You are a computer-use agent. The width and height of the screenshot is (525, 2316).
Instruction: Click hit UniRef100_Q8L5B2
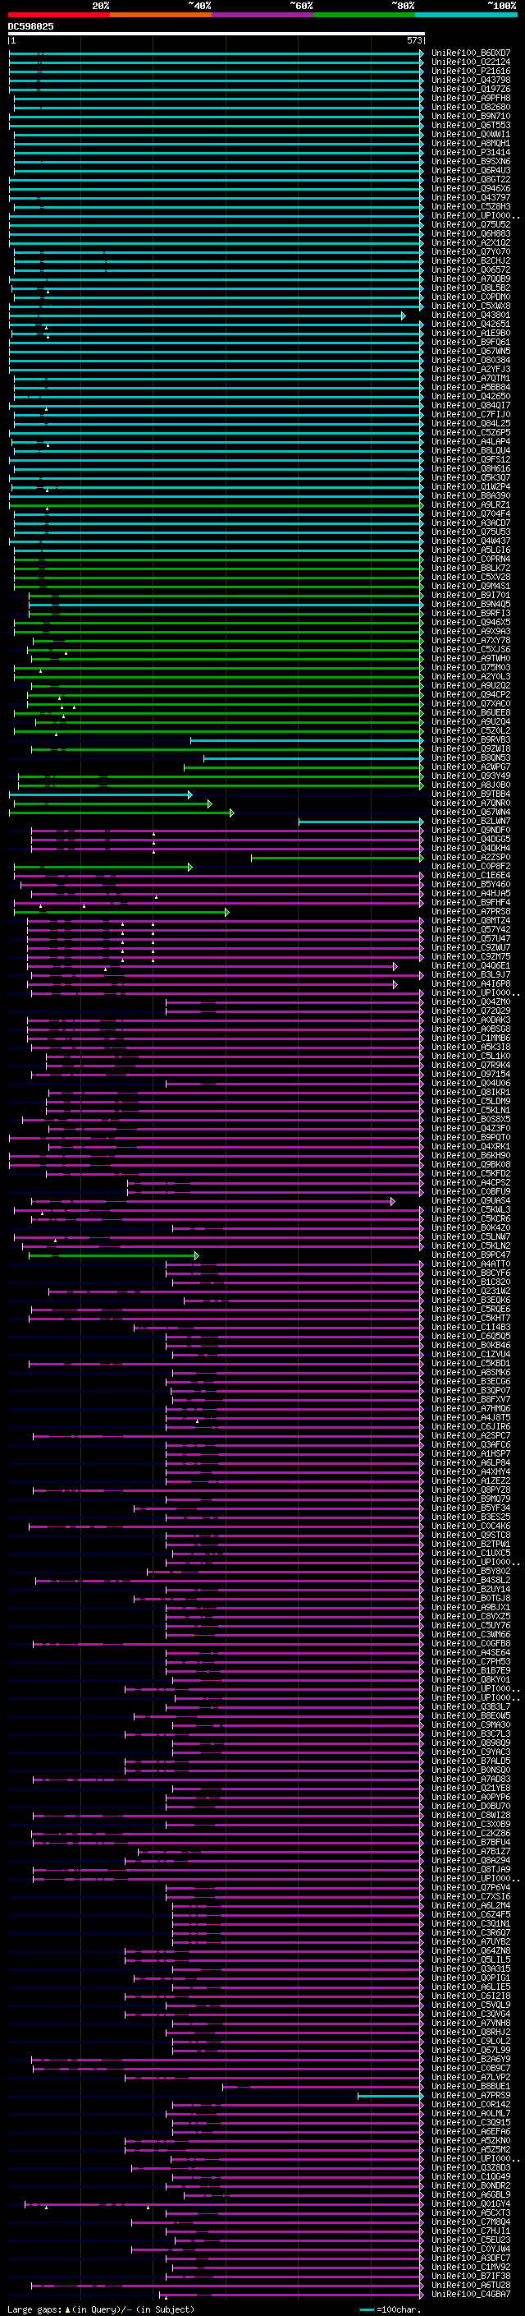[x=471, y=288]
